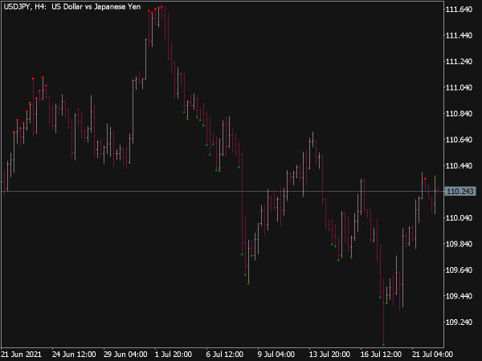Image resolution: width=482 pixels, height=361 pixels.
Task: Click the 16 Jul 12:00 time label
Action: [381, 355]
